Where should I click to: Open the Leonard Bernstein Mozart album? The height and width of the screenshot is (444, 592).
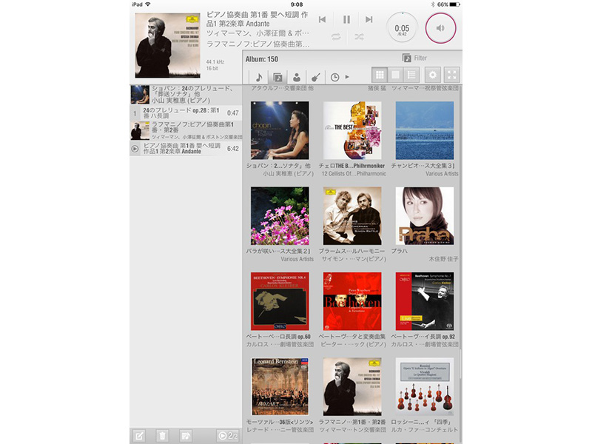point(280,386)
